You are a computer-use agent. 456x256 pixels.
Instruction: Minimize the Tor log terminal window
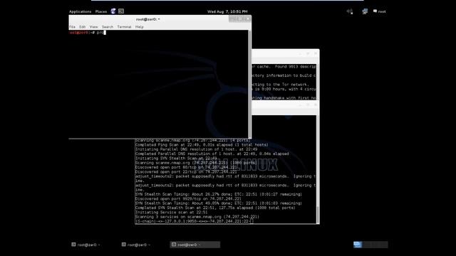tap(300, 54)
